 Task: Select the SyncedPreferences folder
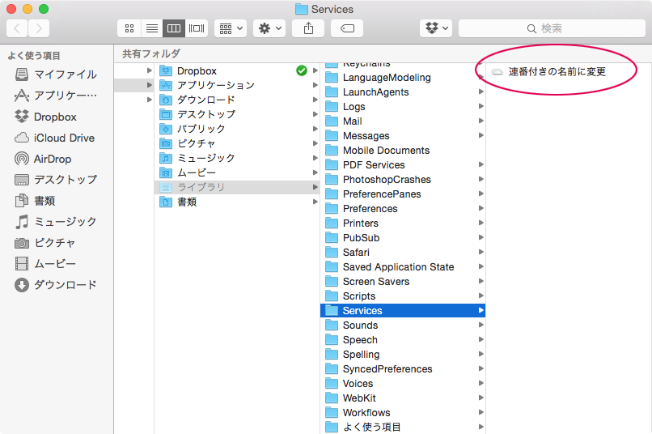click(403, 368)
